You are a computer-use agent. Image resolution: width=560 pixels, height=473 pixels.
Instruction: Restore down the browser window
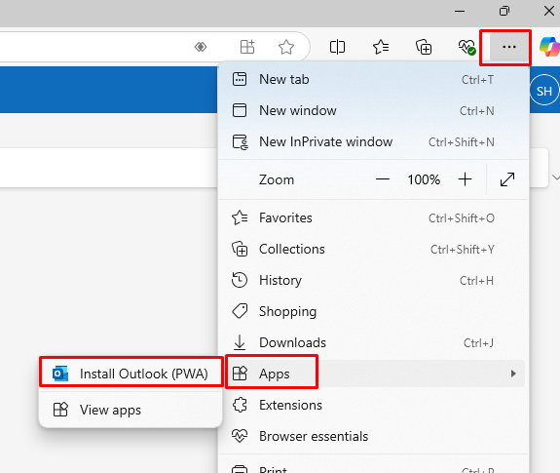pyautogui.click(x=504, y=11)
